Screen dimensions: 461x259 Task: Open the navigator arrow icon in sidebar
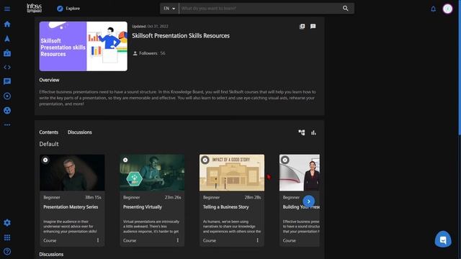(7, 38)
